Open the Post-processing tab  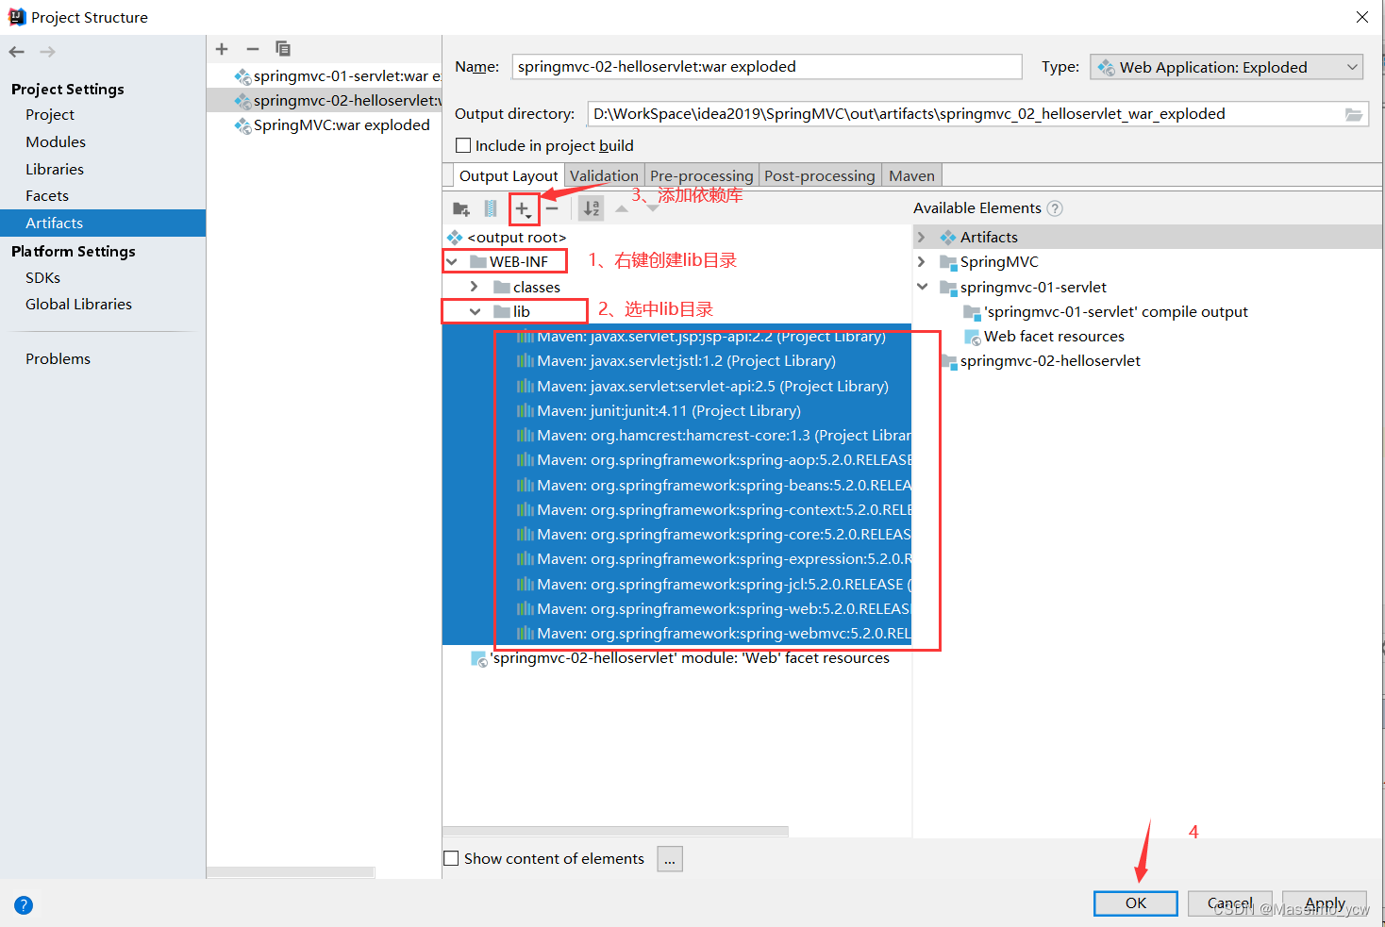pos(820,175)
